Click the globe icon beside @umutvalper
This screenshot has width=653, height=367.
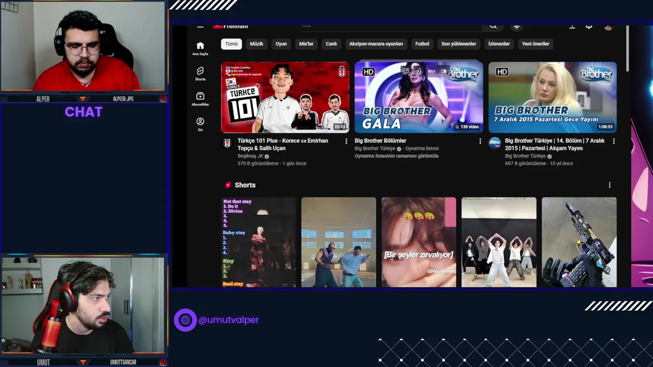pos(185,320)
